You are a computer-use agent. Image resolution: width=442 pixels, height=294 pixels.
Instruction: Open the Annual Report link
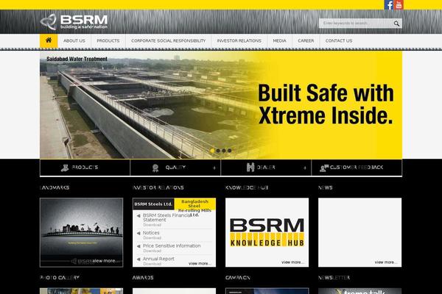tap(158, 259)
